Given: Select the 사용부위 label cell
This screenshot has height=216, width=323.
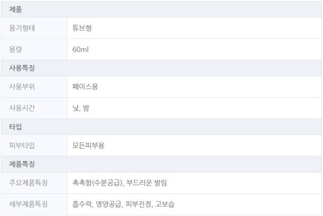Looking at the screenshot, I should point(22,87).
